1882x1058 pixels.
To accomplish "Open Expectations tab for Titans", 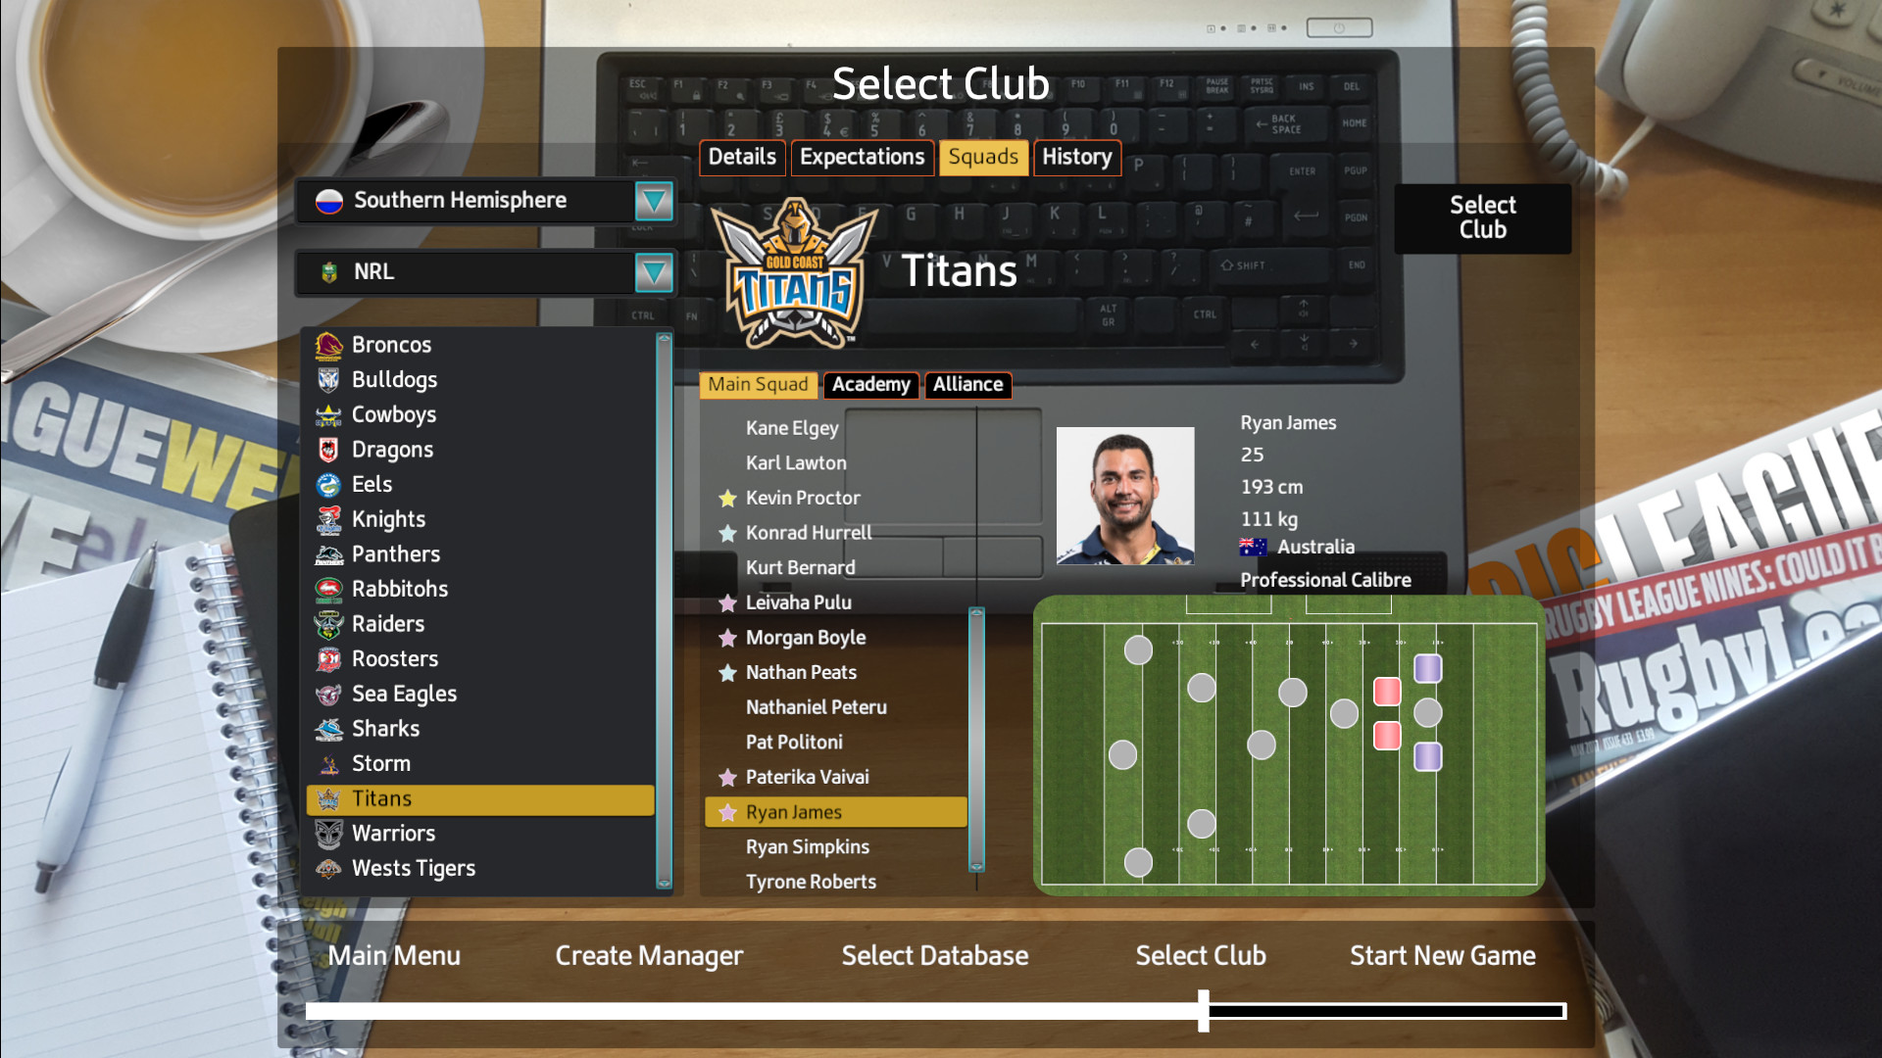I will (x=861, y=157).
